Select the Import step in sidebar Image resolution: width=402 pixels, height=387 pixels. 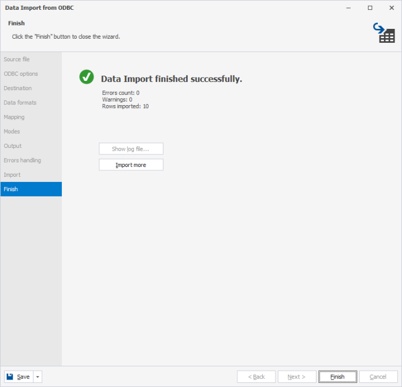pyautogui.click(x=12, y=175)
